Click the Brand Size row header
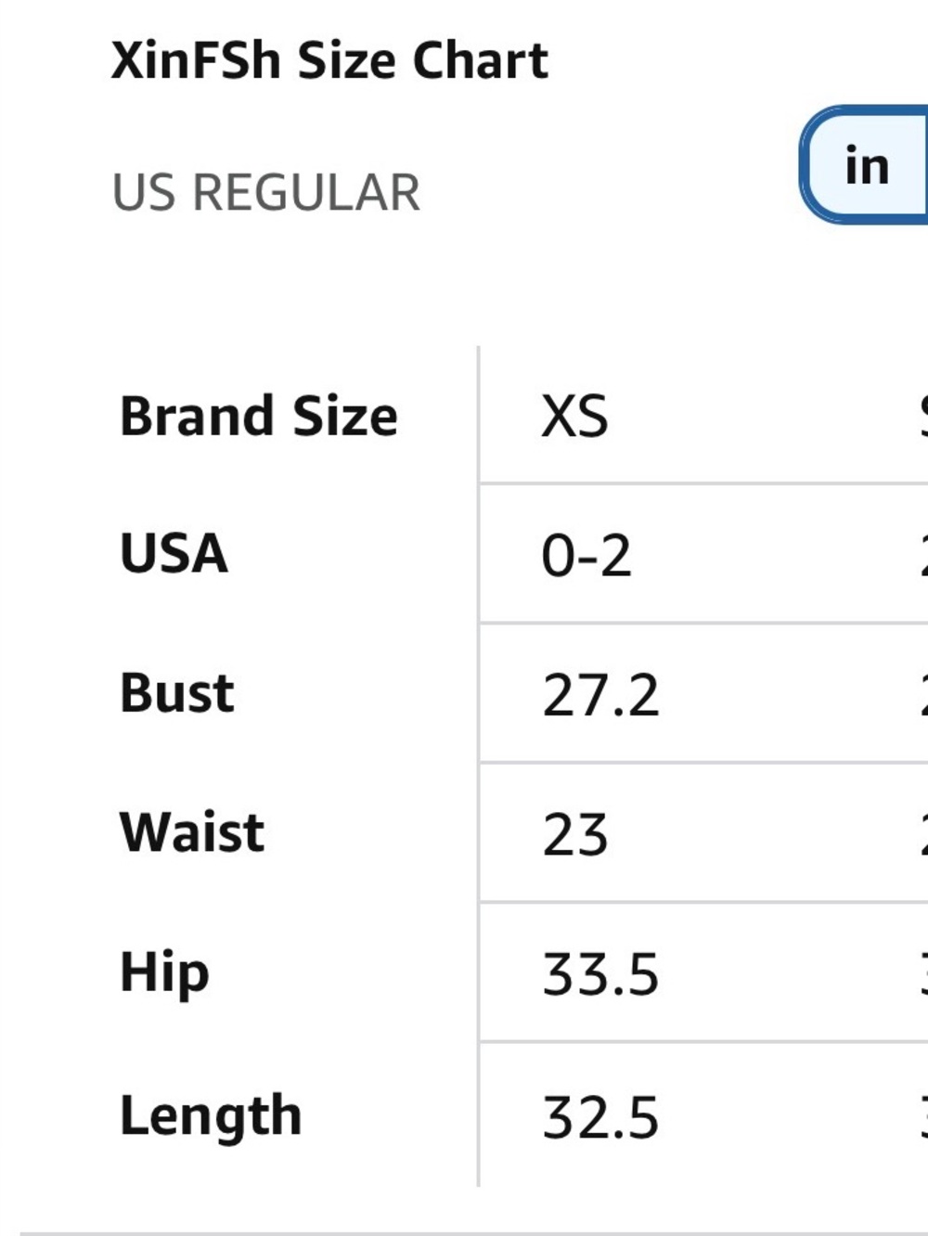Image resolution: width=928 pixels, height=1236 pixels. coord(259,415)
